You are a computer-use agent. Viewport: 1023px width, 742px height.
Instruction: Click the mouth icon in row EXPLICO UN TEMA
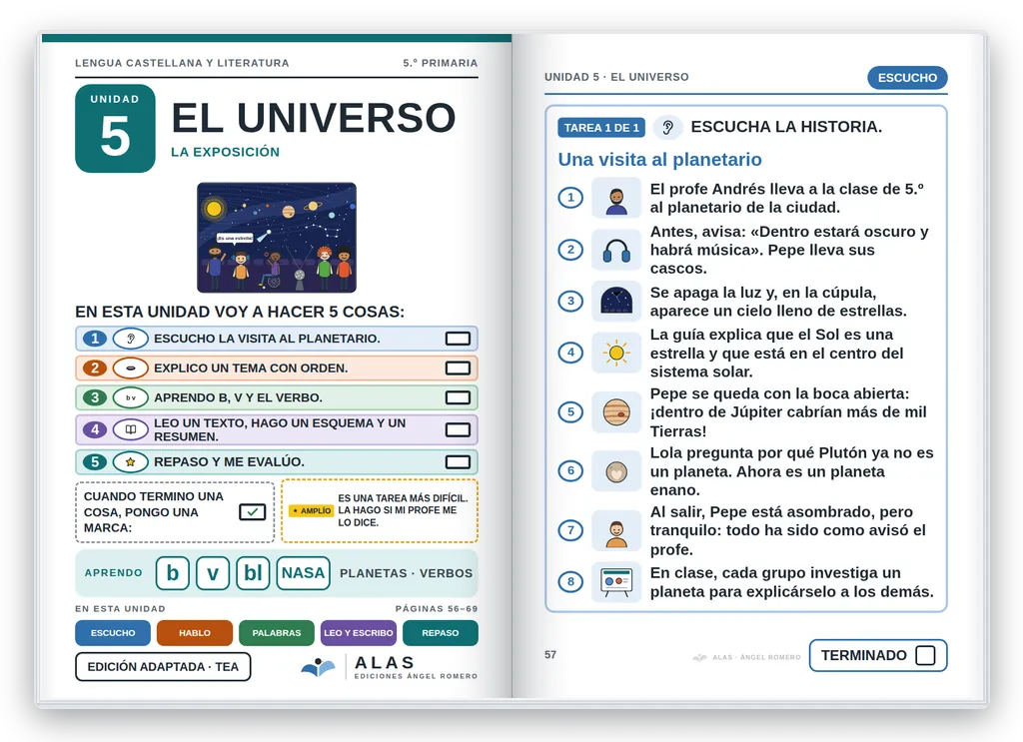click(x=131, y=368)
